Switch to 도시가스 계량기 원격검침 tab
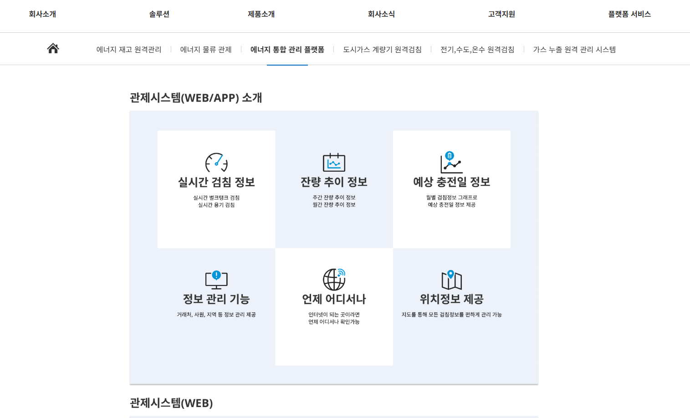 (x=382, y=49)
